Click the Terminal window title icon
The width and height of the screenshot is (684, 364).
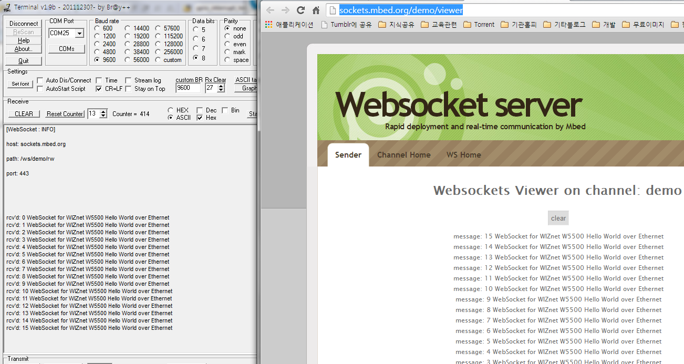pyautogui.click(x=6, y=7)
